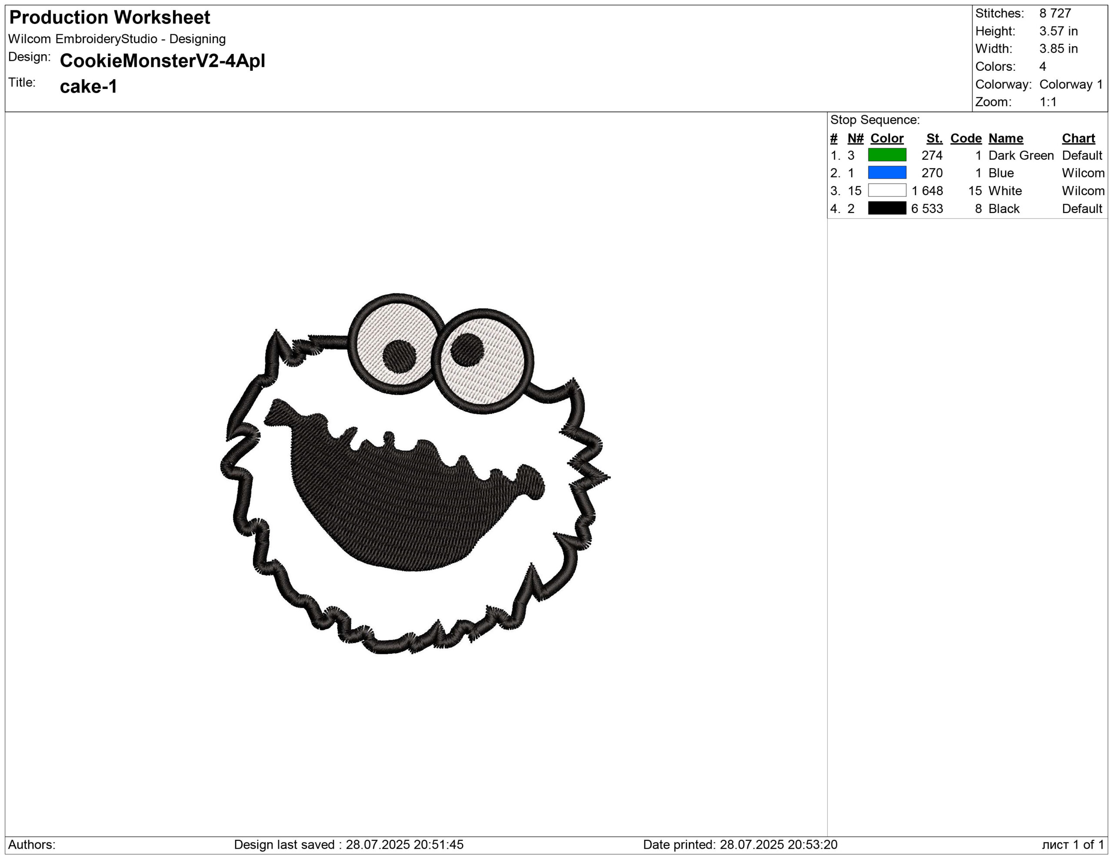Click the Chart column header
This screenshot has height=856, width=1113.
tap(1078, 138)
